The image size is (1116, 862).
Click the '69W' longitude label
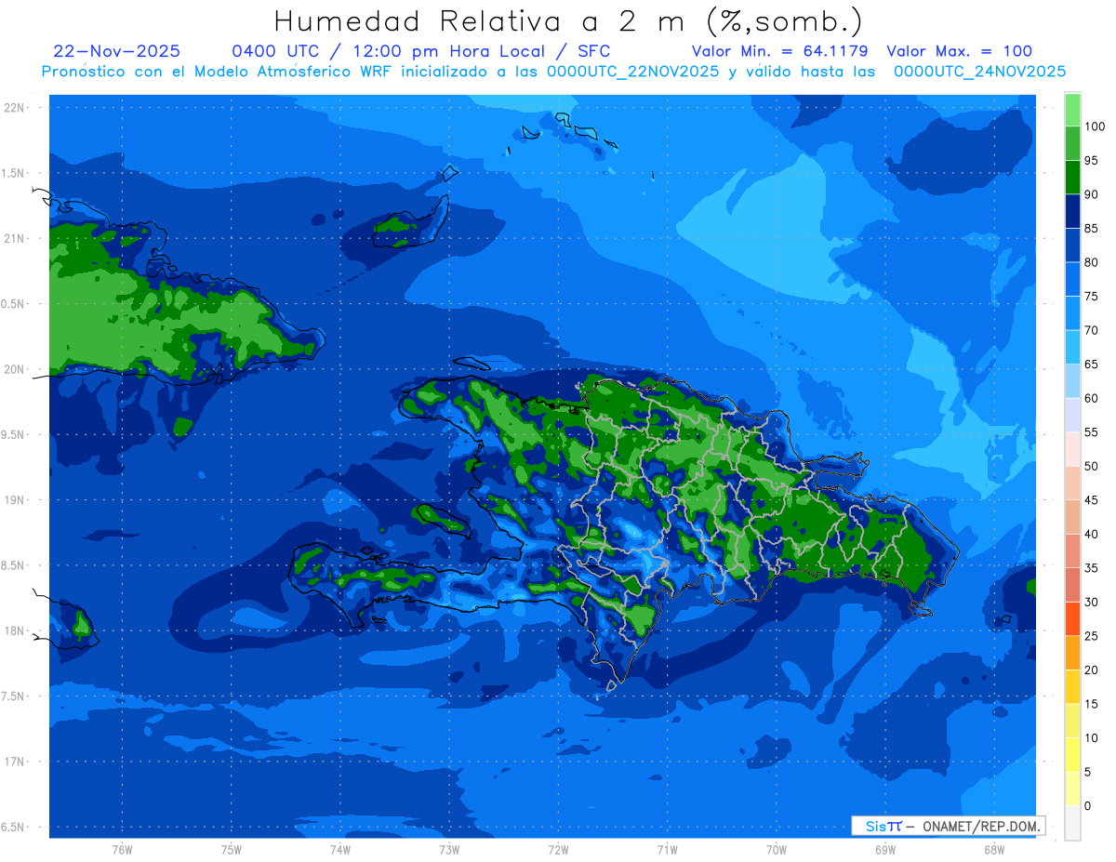click(885, 849)
